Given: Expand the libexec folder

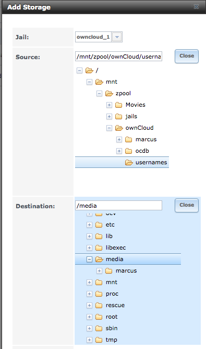Looking at the screenshot, I should click(x=89, y=247).
